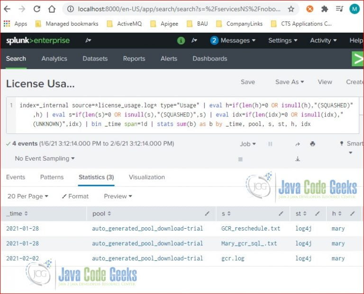The height and width of the screenshot is (294, 364).
Task: Open the Extensions puzzle piece menu
Action: pos(325,9)
